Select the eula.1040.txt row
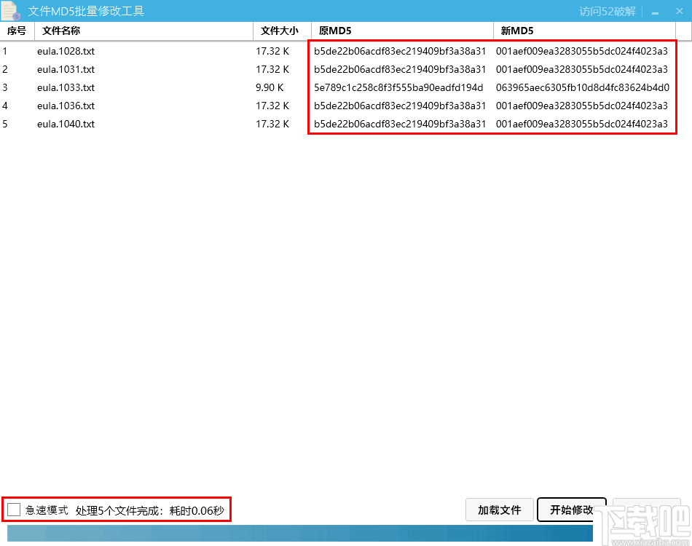The image size is (692, 546). coord(337,124)
